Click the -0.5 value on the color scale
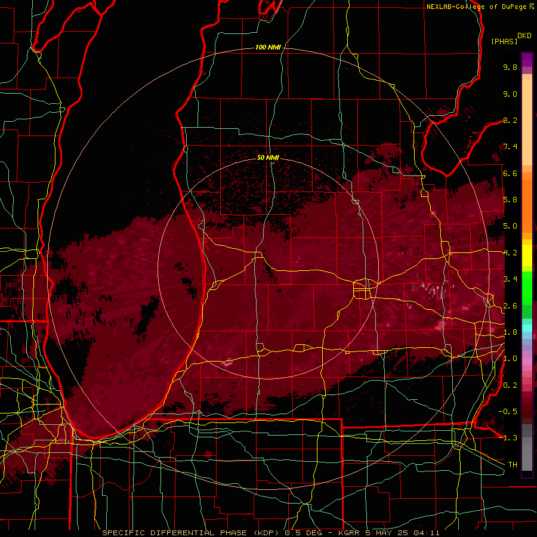The image size is (537, 537). (508, 412)
